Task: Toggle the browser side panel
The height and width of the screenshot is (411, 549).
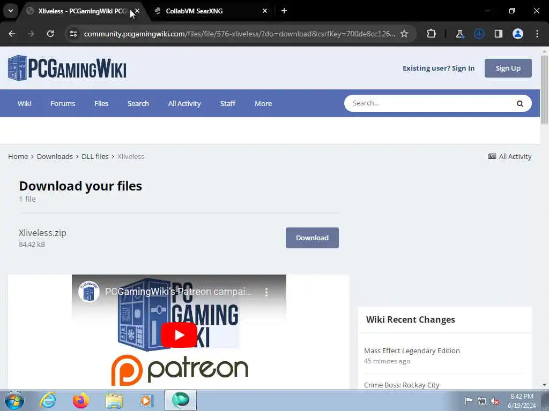Action: click(x=498, y=34)
